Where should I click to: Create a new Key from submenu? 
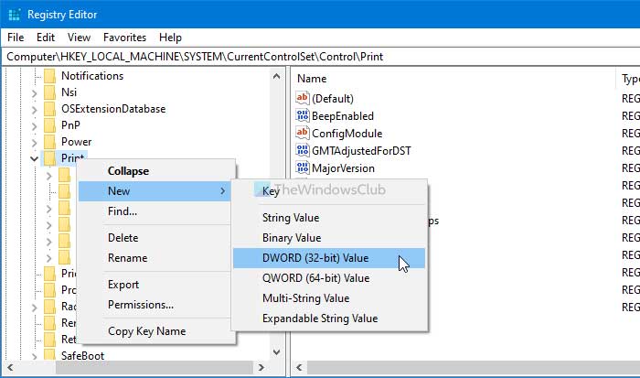pos(329,191)
